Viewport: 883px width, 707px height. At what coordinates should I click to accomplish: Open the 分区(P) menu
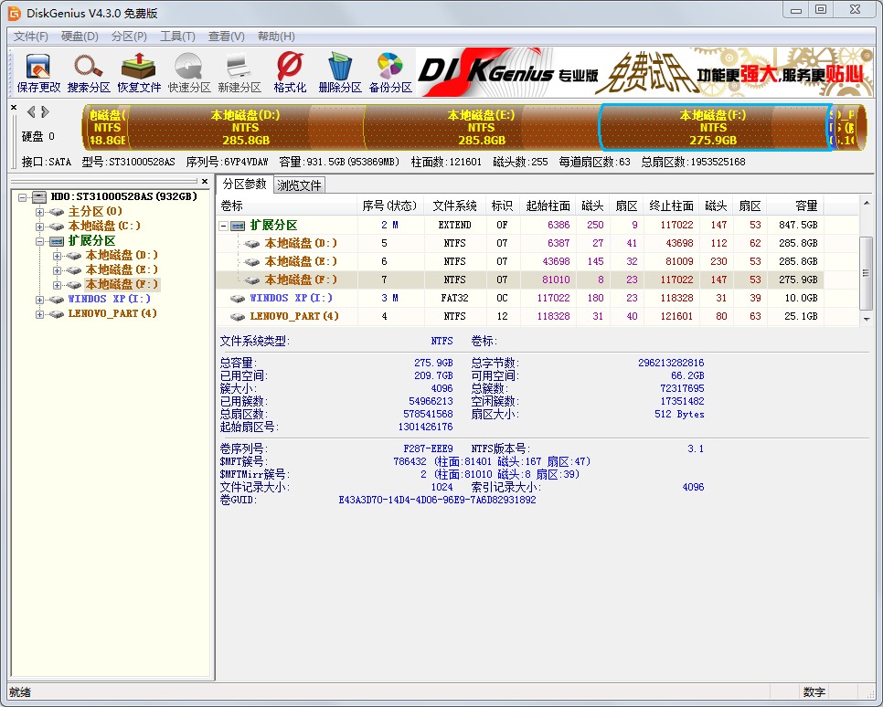129,36
